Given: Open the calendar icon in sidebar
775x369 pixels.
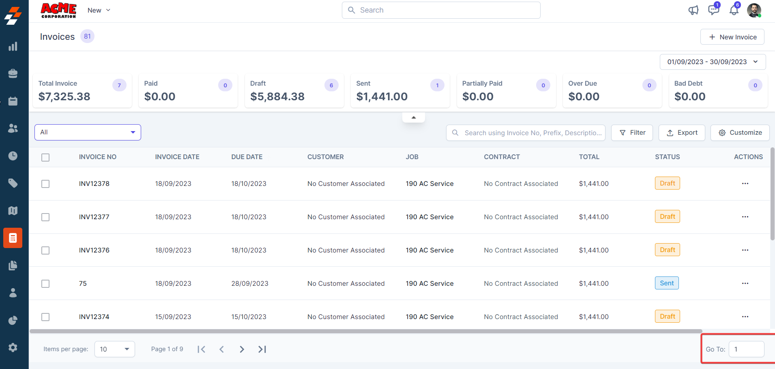Looking at the screenshot, I should 13,101.
